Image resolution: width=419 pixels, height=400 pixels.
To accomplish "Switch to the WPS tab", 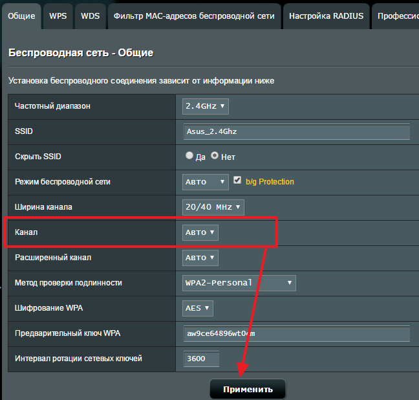I will tap(58, 16).
